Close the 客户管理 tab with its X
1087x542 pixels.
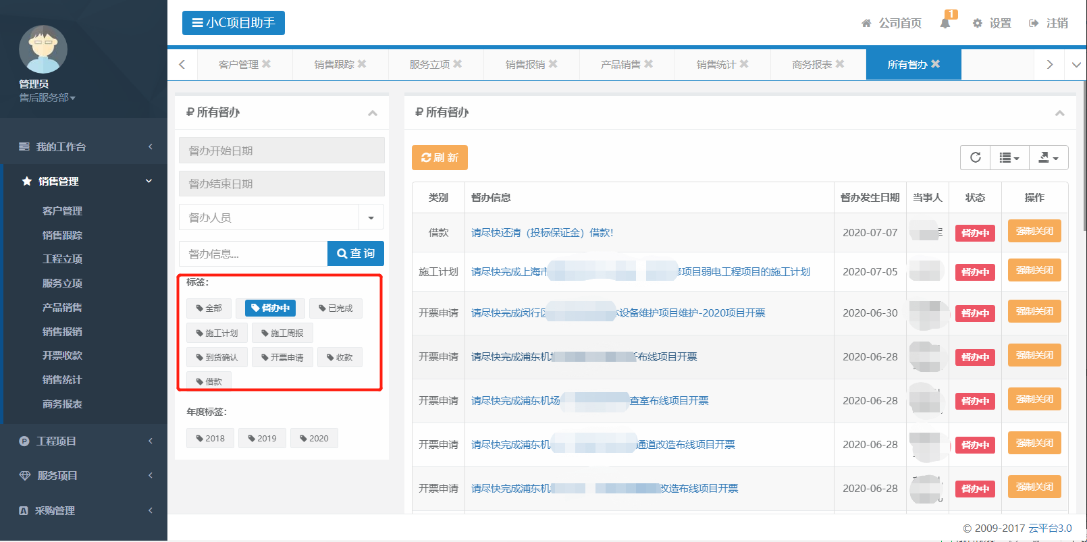[267, 64]
